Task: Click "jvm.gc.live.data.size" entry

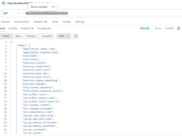Action: pyautogui.click(x=38, y=116)
